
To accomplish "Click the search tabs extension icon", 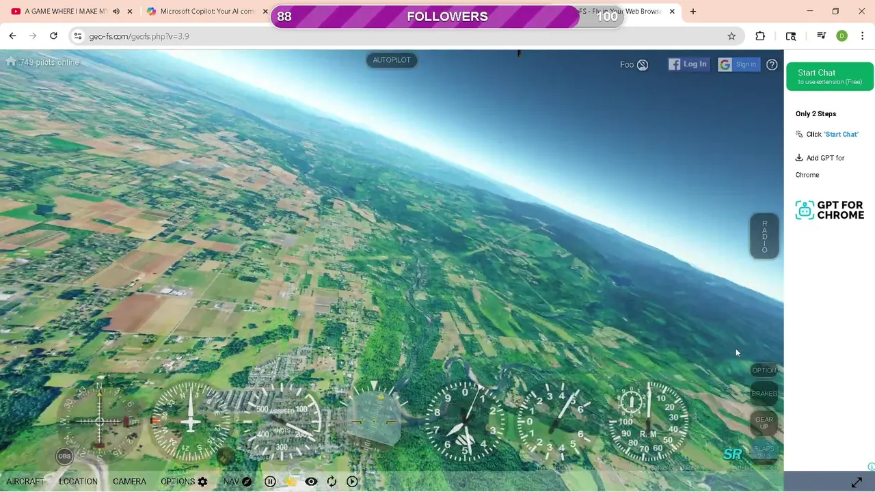I will 791,36.
